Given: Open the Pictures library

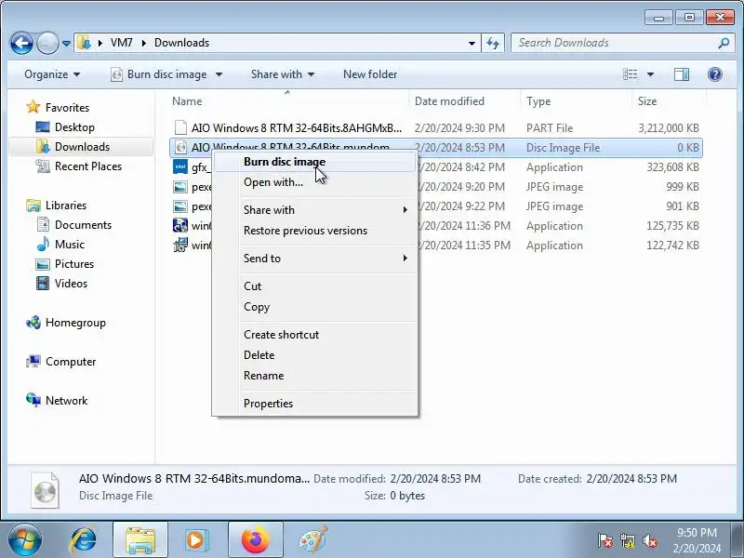Looking at the screenshot, I should click(x=74, y=264).
